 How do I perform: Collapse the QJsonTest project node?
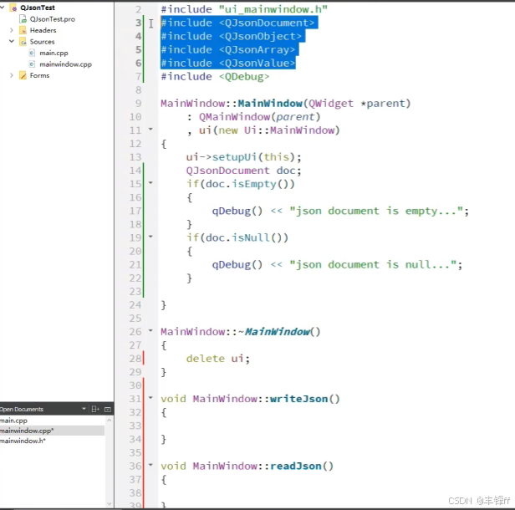[x=3, y=8]
